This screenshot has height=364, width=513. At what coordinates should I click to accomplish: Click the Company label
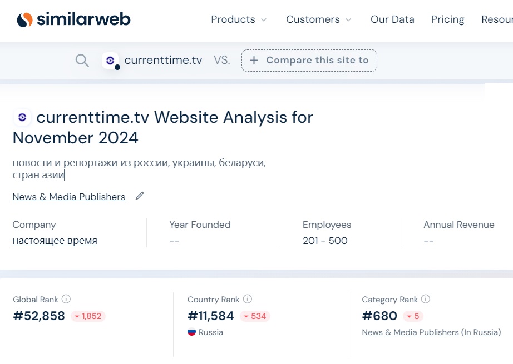point(34,225)
